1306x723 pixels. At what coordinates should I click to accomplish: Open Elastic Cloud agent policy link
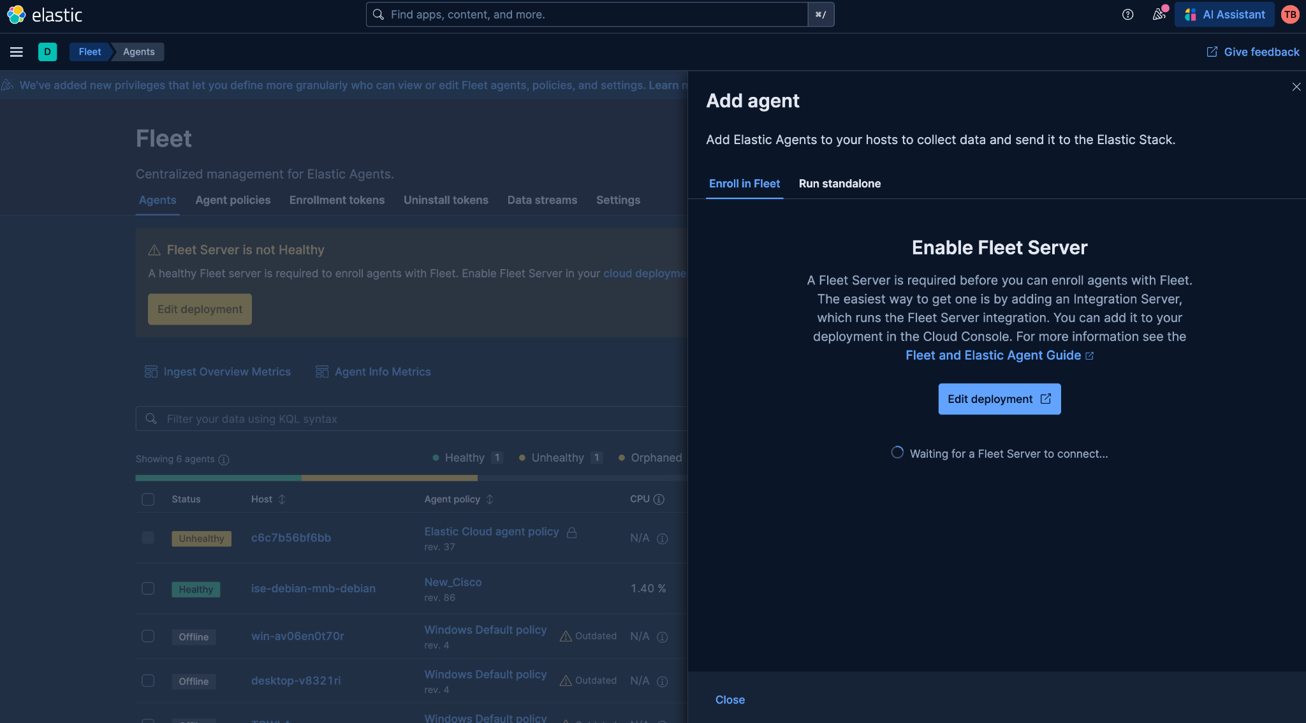tap(491, 532)
